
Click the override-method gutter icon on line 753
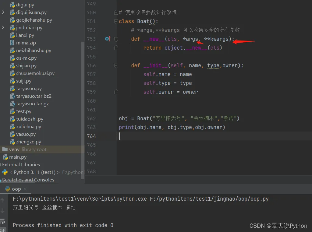tap(107, 39)
